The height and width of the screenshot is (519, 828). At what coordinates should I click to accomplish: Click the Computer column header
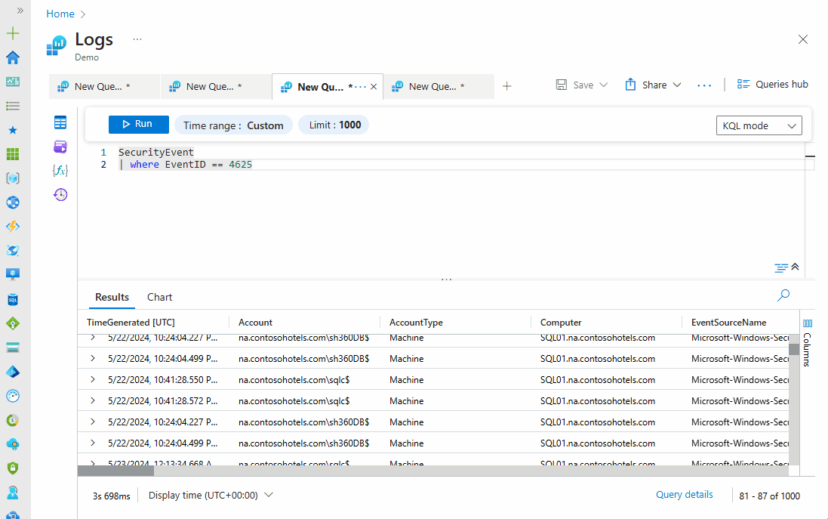(x=561, y=323)
